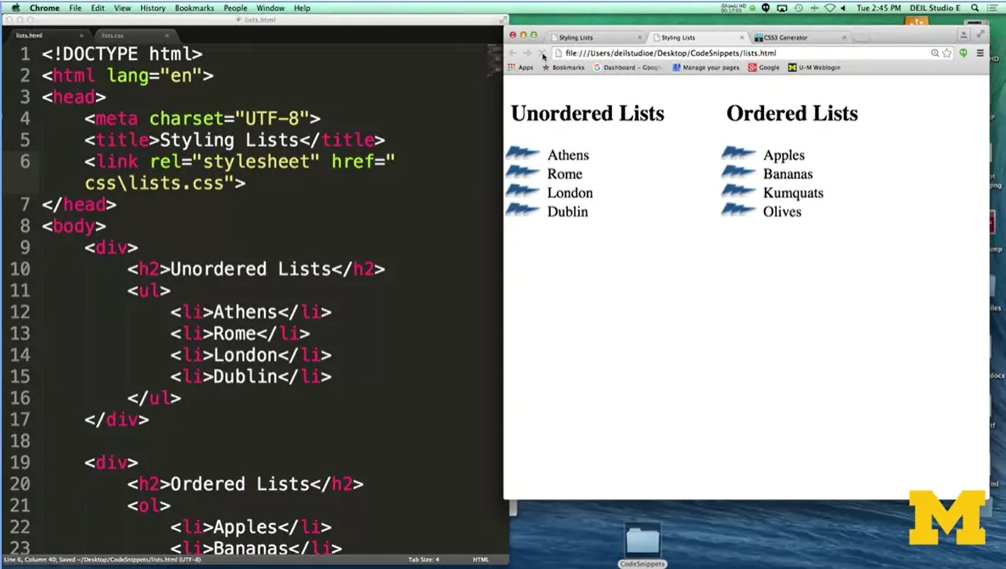This screenshot has height=569, width=1006.
Task: Open the Bookmarks menu in the menu bar
Action: click(x=194, y=8)
